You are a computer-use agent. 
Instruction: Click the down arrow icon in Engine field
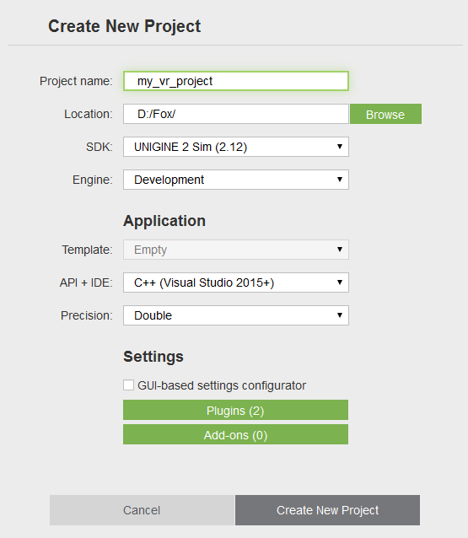click(x=340, y=180)
